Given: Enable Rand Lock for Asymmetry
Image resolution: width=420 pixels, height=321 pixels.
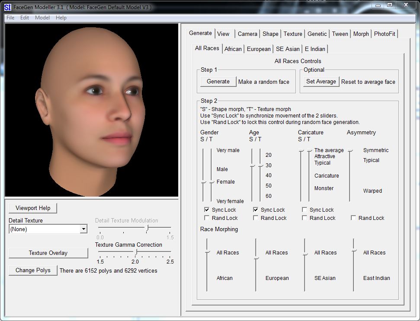Looking at the screenshot, I should click(x=354, y=218).
